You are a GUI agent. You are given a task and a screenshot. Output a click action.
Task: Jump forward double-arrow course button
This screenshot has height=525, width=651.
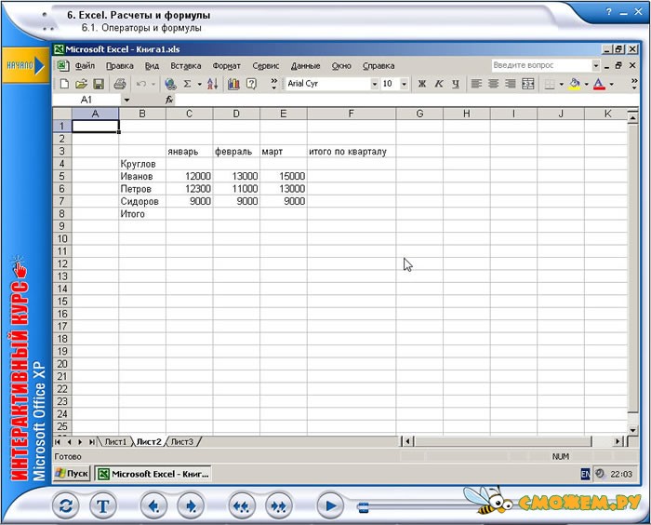pyautogui.click(x=278, y=505)
